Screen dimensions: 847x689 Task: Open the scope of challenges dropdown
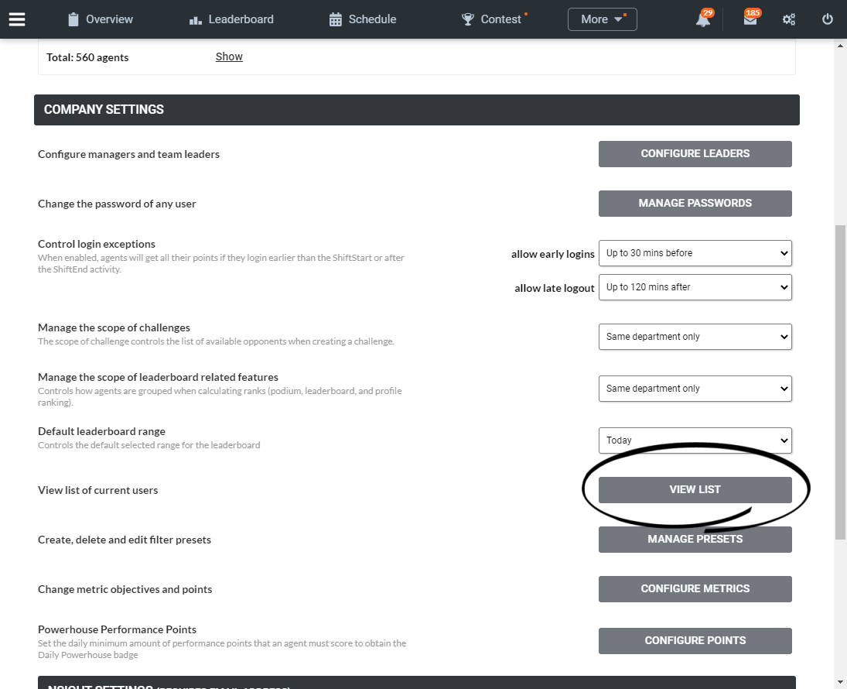pyautogui.click(x=695, y=337)
